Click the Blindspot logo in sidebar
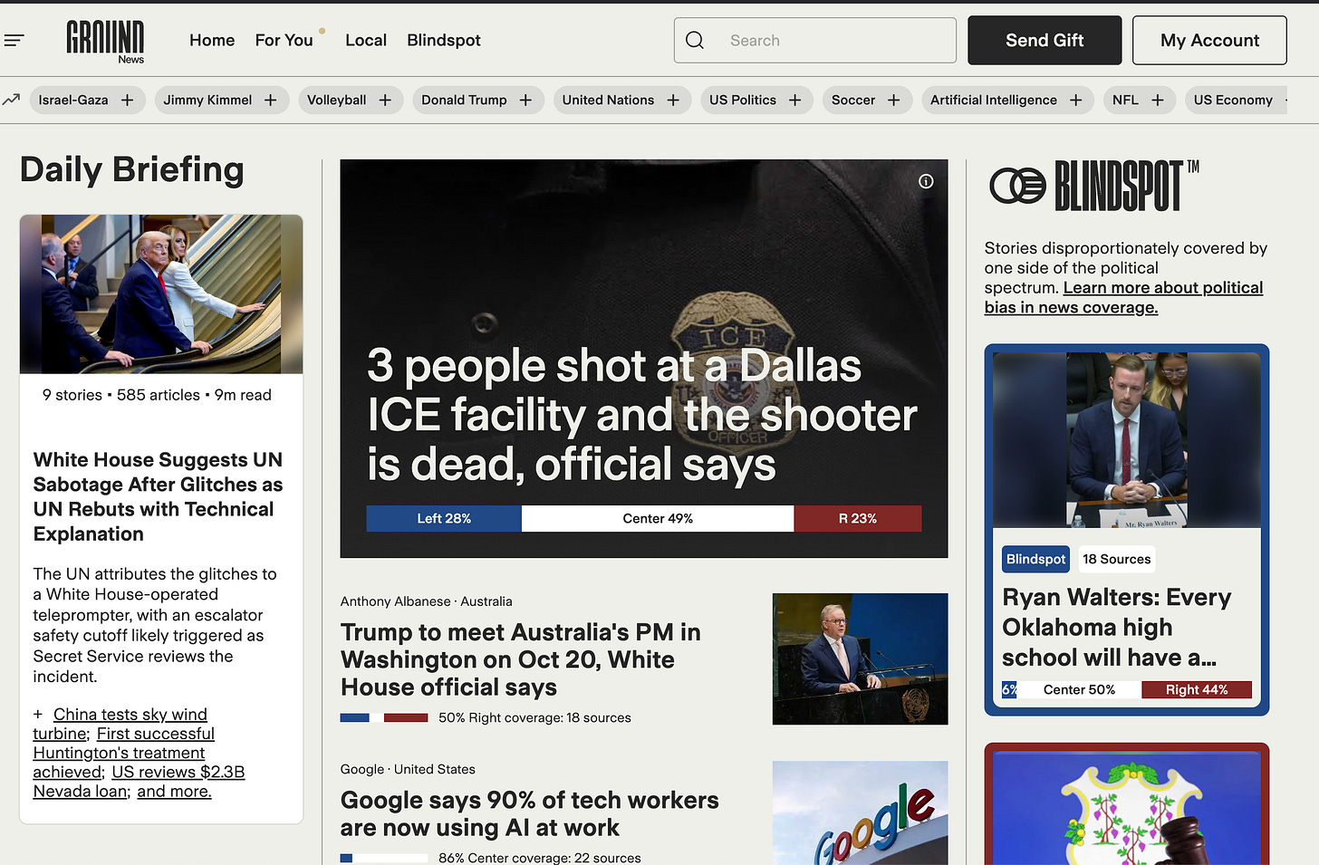This screenshot has height=865, width=1319. click(1093, 186)
